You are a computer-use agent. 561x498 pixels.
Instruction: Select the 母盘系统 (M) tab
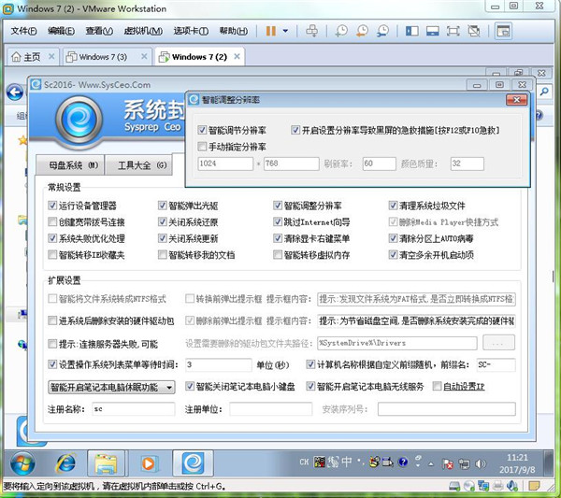tap(70, 165)
